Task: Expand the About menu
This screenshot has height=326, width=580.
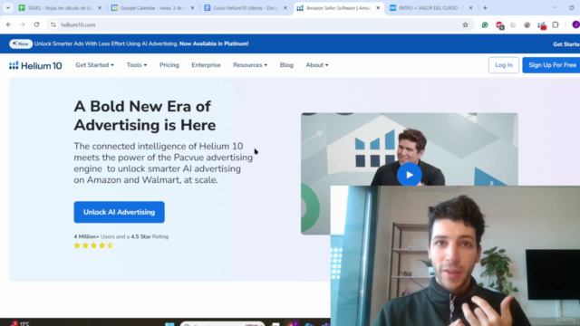Action: click(317, 65)
